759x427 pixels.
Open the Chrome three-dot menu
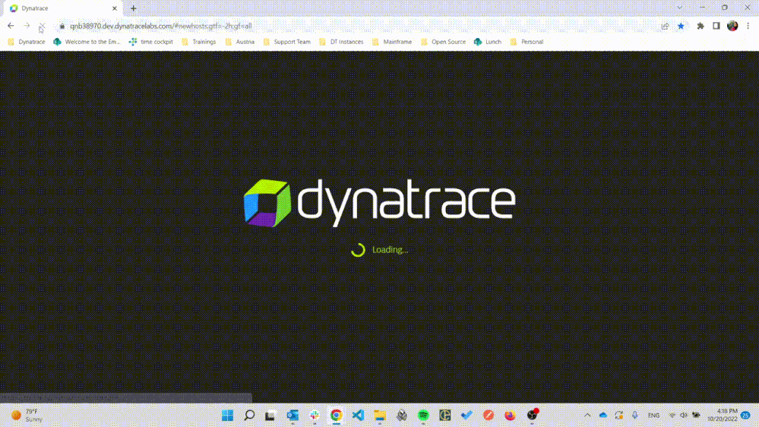point(748,26)
